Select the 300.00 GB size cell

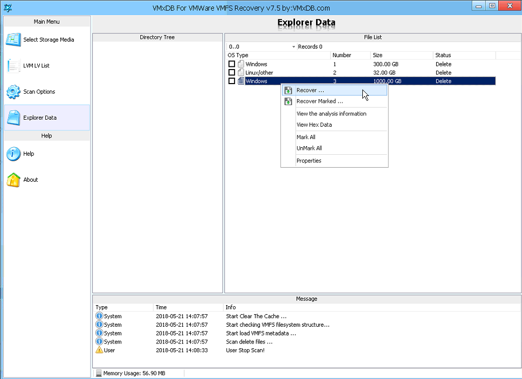[x=386, y=64]
